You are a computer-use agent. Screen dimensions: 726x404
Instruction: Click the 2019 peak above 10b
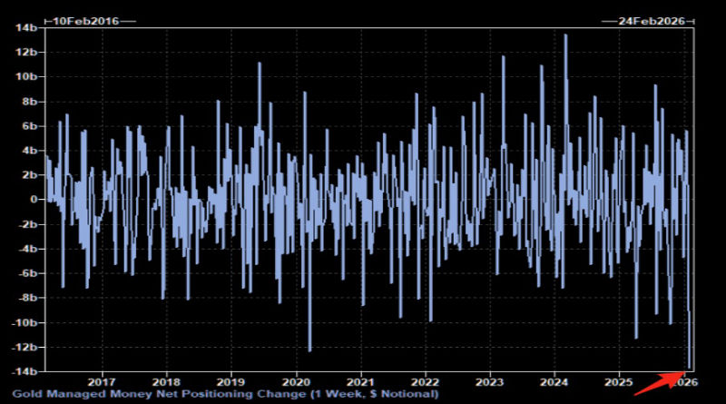click(260, 64)
